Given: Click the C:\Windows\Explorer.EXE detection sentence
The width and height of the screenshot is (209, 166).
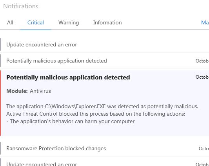Looking at the screenshot, I should point(102,106).
